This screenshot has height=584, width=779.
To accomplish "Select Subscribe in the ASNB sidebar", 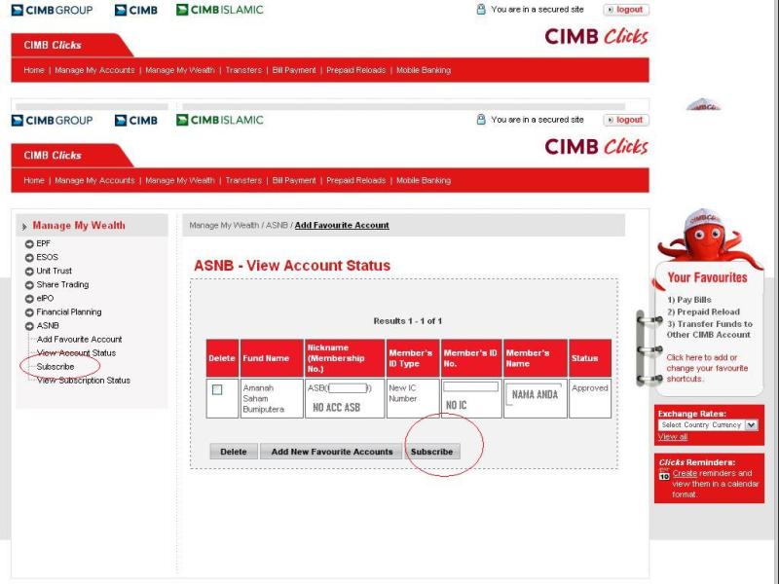I will coord(56,367).
